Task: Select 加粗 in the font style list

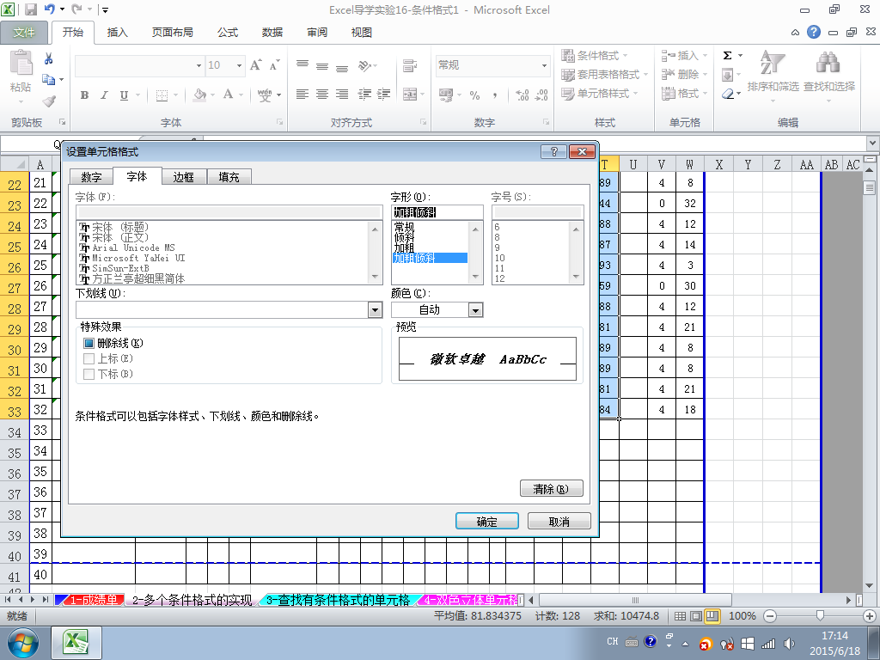Action: pyautogui.click(x=404, y=247)
